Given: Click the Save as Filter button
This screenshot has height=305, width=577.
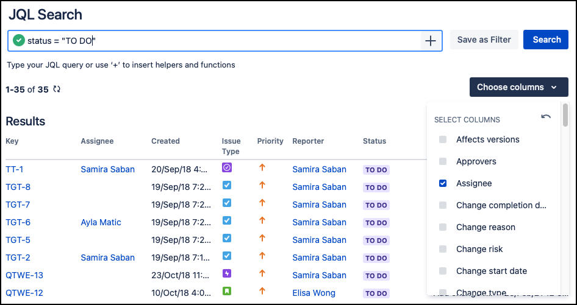Looking at the screenshot, I should (484, 40).
